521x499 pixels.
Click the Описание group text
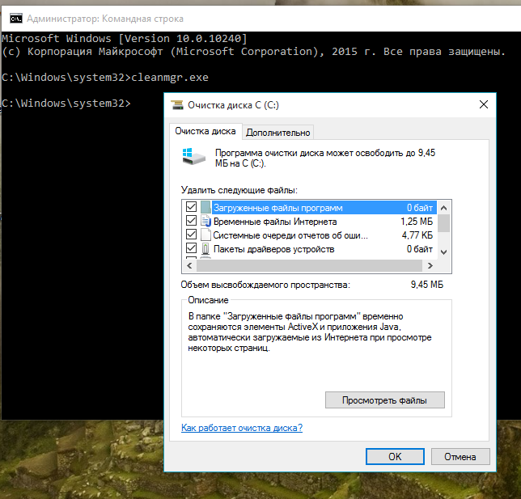click(208, 300)
